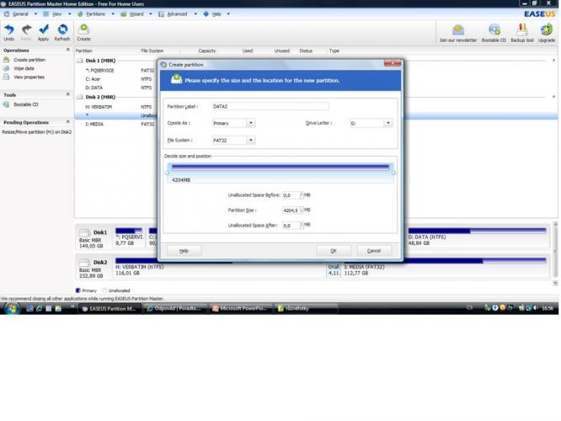561x421 pixels.
Task: Open the Windows Start button
Action: [x=12, y=308]
